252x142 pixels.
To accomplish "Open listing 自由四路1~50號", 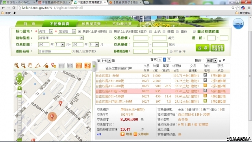I will pos(107,76).
